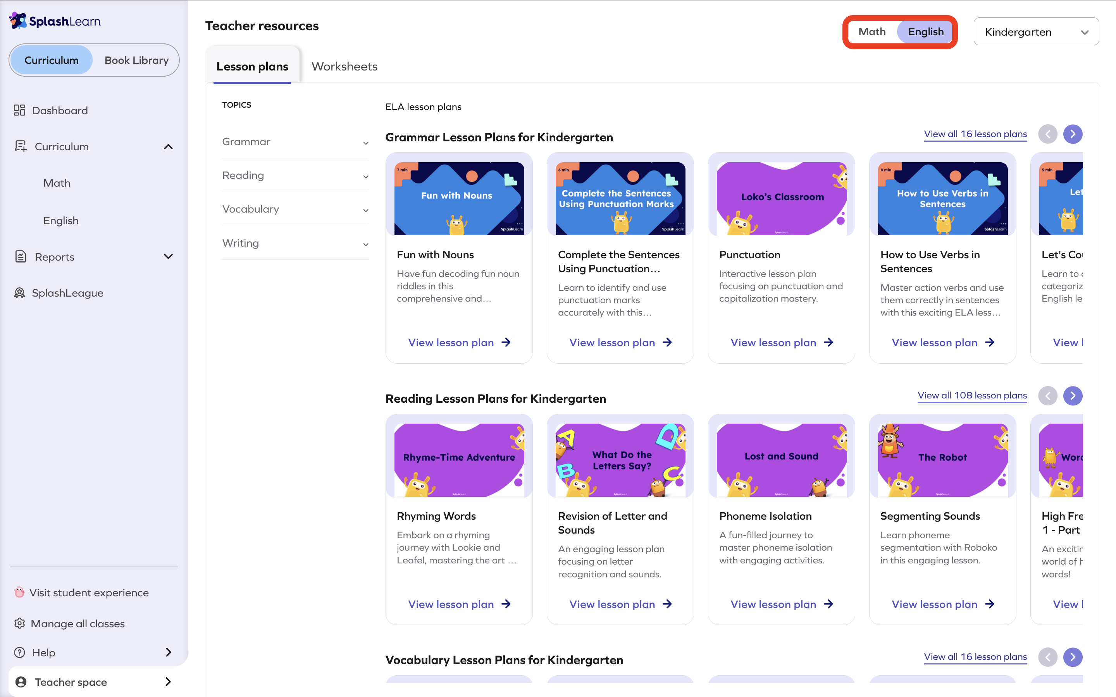This screenshot has height=697, width=1116.
Task: Open Dashboard via its grid icon
Action: [19, 110]
